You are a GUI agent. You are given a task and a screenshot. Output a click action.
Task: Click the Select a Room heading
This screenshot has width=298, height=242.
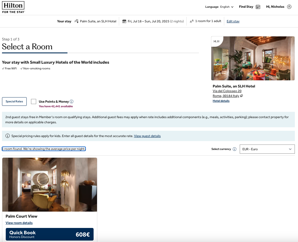coord(27,47)
